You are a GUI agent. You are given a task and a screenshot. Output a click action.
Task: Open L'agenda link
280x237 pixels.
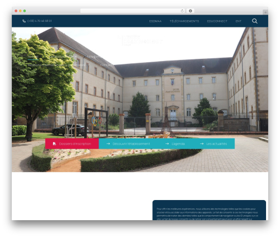(178, 143)
